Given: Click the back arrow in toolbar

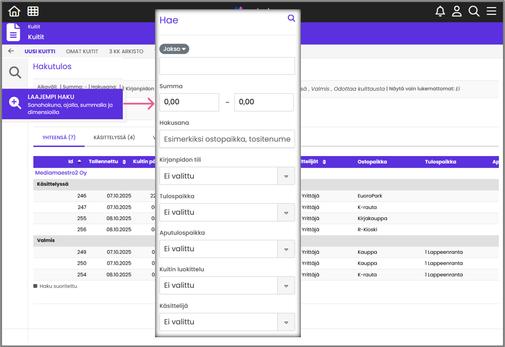Looking at the screenshot, I should (11, 51).
